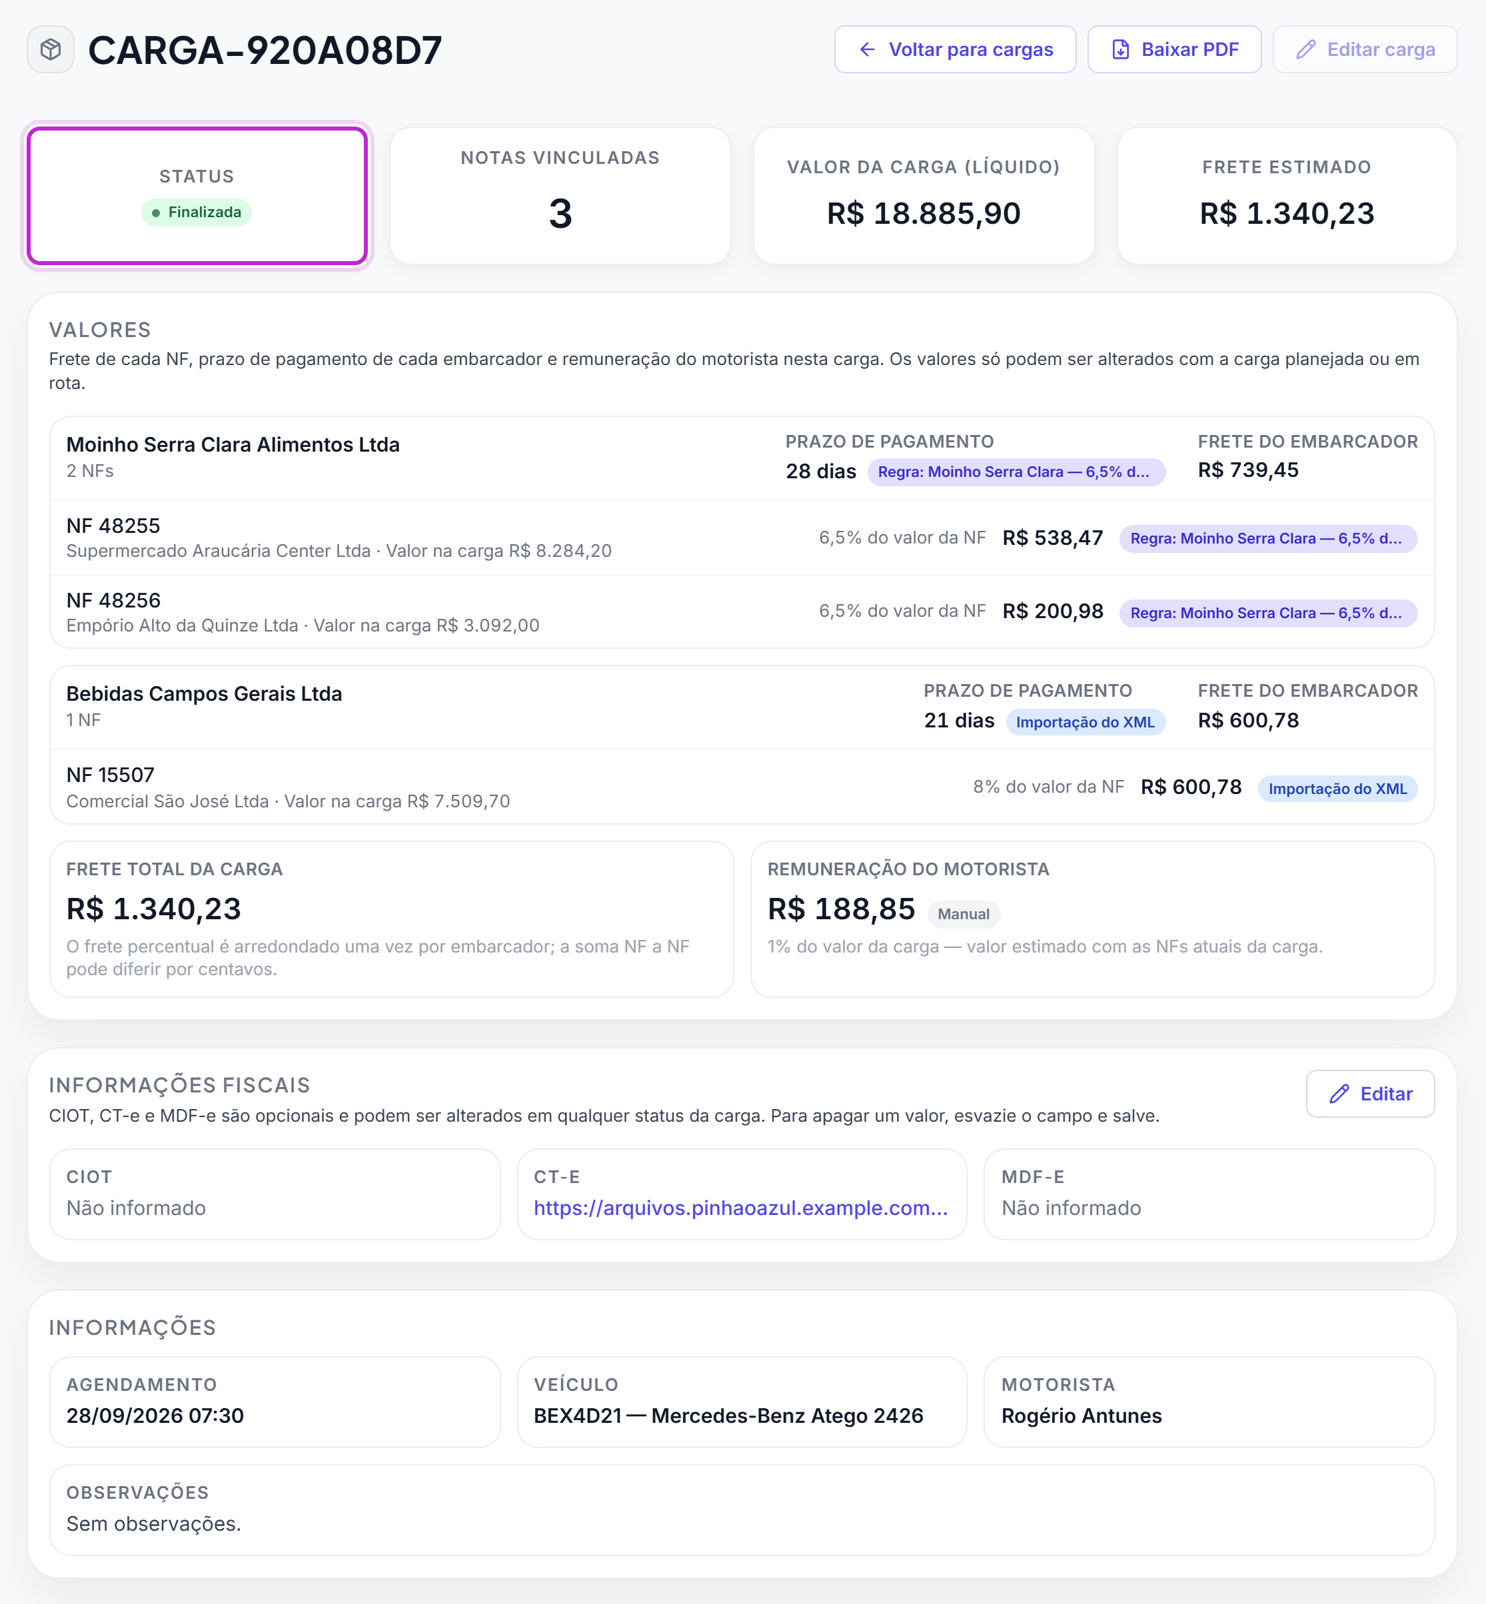The height and width of the screenshot is (1604, 1486).
Task: Click the Notas Vinculadas card
Action: pyautogui.click(x=560, y=196)
